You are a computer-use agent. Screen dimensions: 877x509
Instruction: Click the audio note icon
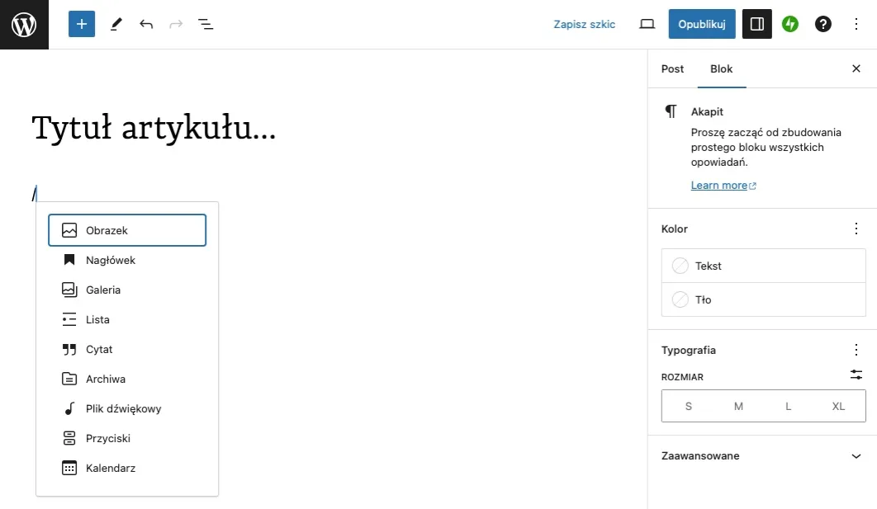pos(69,408)
